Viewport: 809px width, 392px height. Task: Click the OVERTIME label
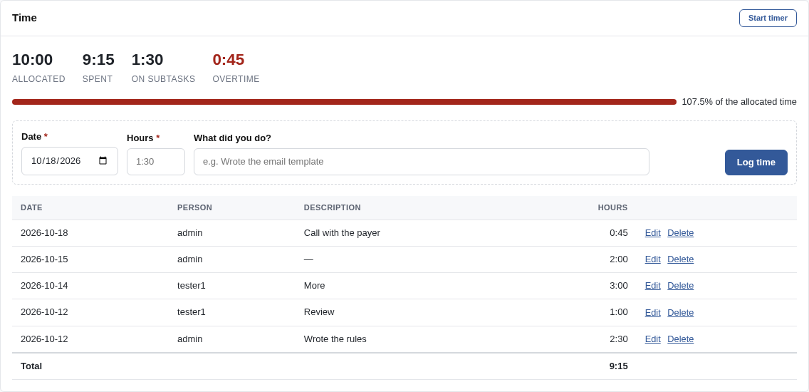click(x=236, y=79)
